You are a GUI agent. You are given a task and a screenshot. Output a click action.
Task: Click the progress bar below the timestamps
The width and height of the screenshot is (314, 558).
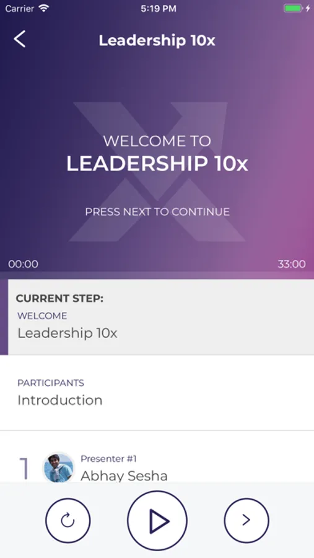point(157,275)
